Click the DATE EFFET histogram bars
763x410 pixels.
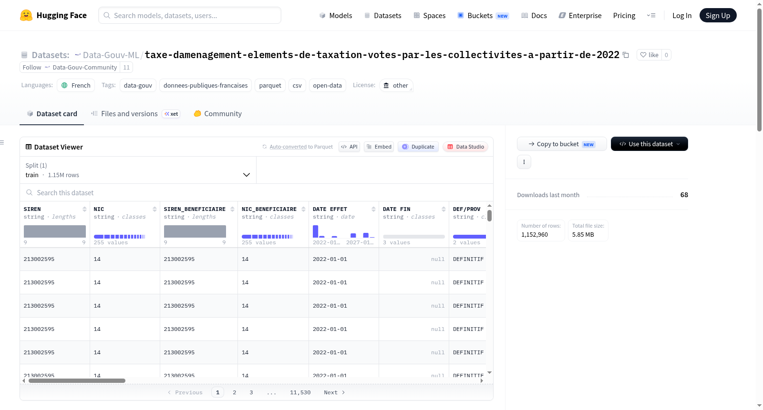point(344,231)
